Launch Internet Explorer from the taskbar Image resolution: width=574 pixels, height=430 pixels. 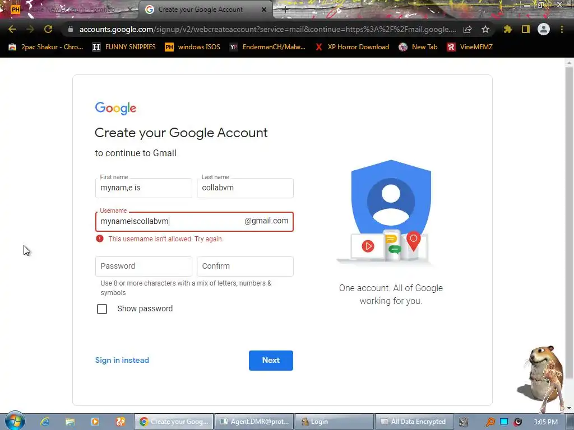pos(45,422)
